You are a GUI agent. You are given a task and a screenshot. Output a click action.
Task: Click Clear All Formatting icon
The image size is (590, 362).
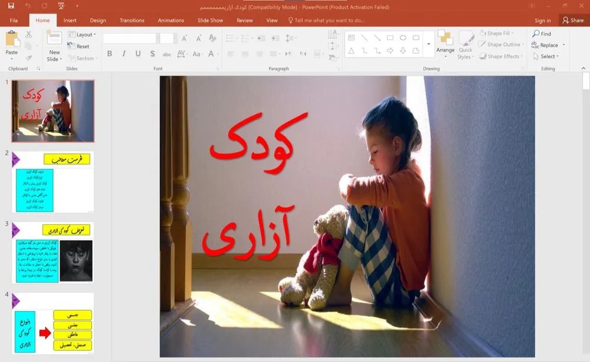212,38
